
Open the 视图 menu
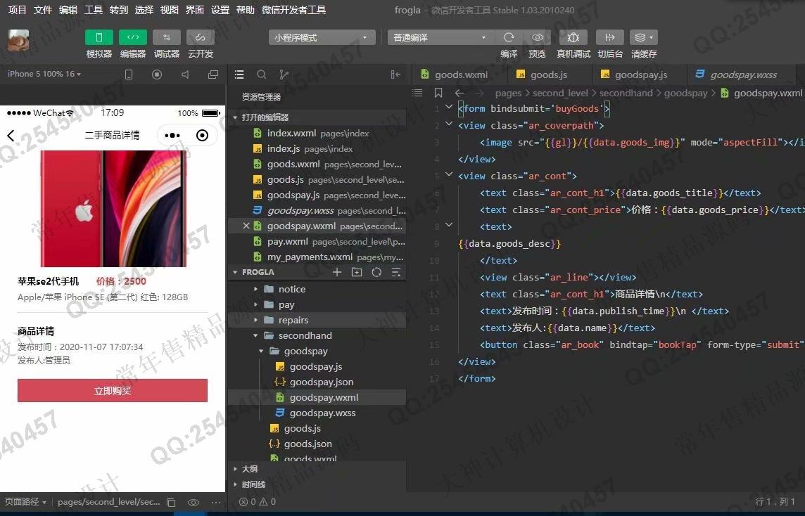pos(170,10)
